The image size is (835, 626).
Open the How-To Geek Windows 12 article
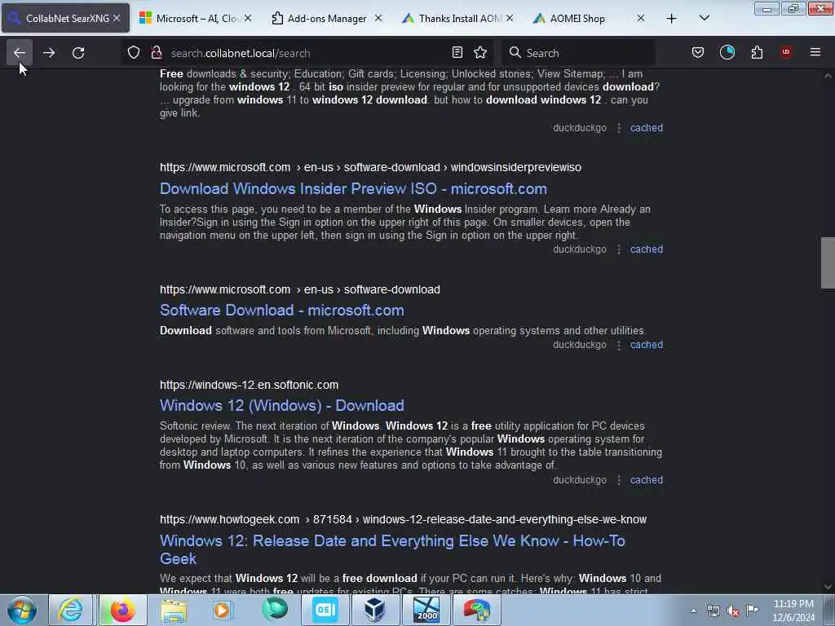click(392, 549)
